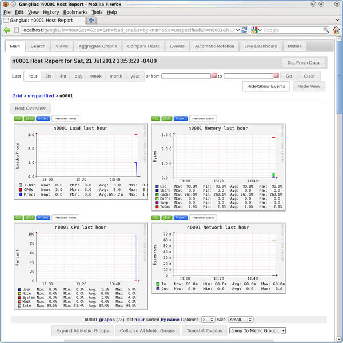Open the list all tabs arrow
343x343 pixels.
pyautogui.click(x=337, y=20)
